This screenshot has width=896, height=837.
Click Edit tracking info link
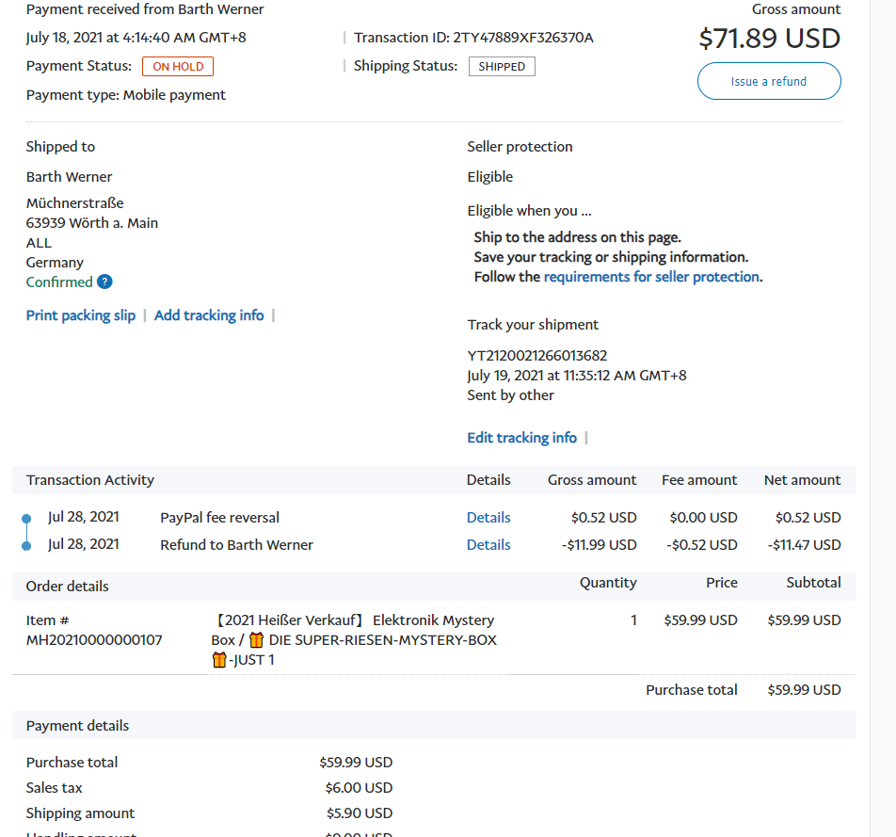521,438
